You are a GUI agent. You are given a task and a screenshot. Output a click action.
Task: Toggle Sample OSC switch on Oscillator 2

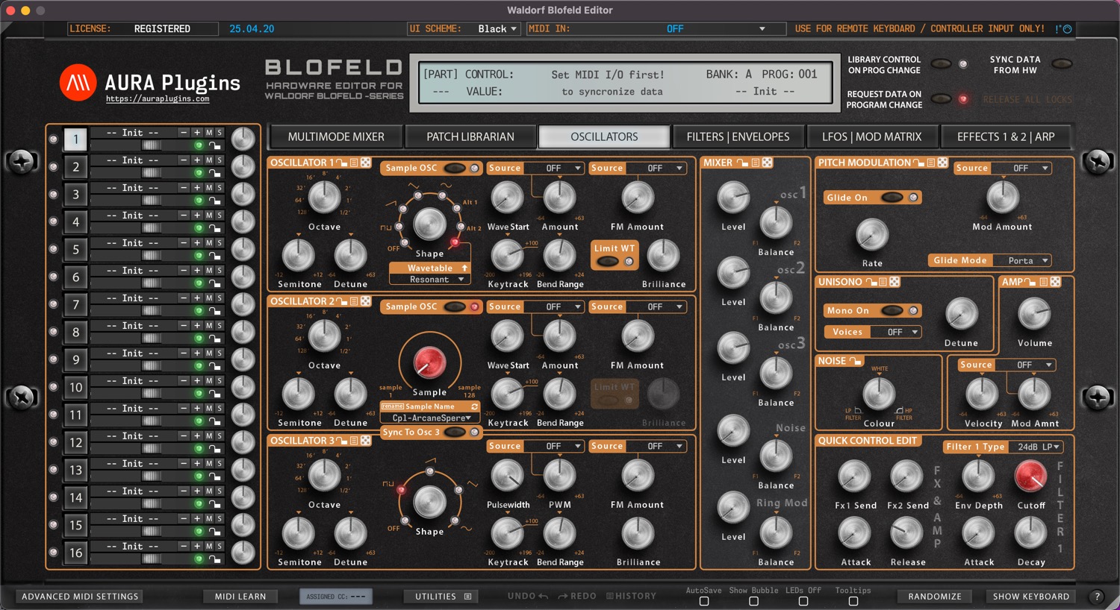tap(454, 307)
